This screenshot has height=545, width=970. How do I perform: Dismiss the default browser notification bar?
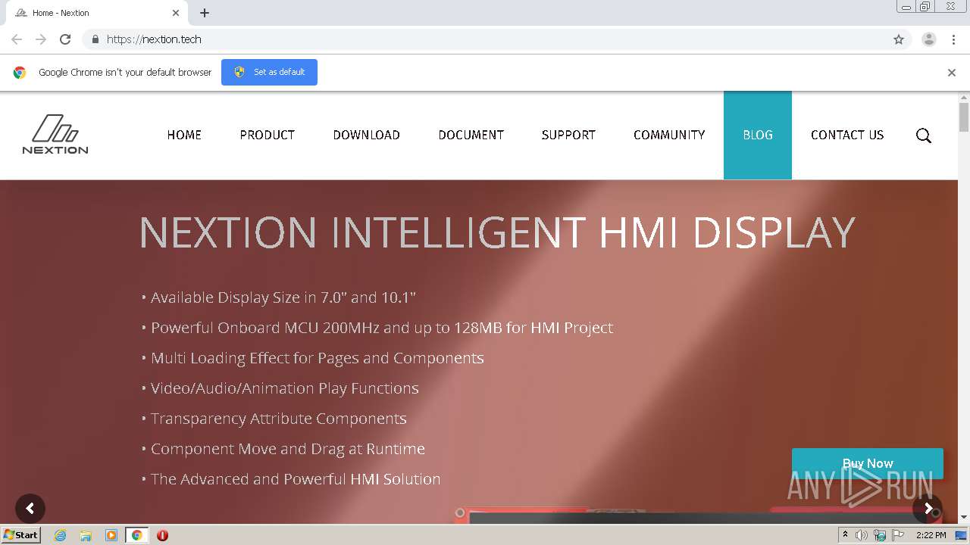(x=952, y=73)
